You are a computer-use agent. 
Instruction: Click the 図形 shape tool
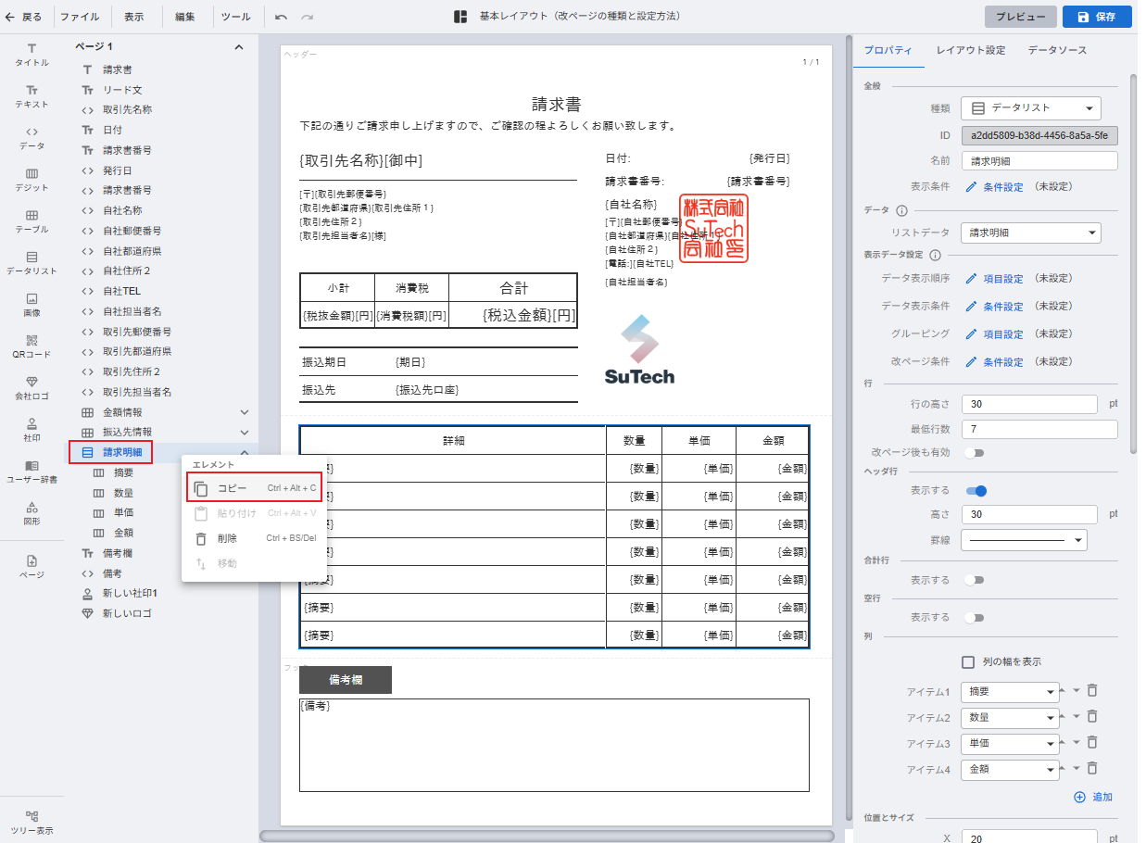tap(31, 511)
